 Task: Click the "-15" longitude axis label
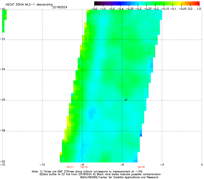2,165
